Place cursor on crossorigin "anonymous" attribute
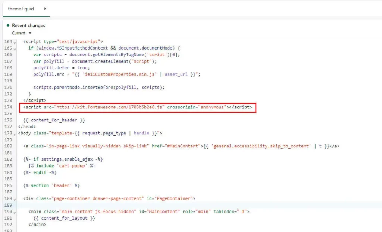 [x=197, y=107]
